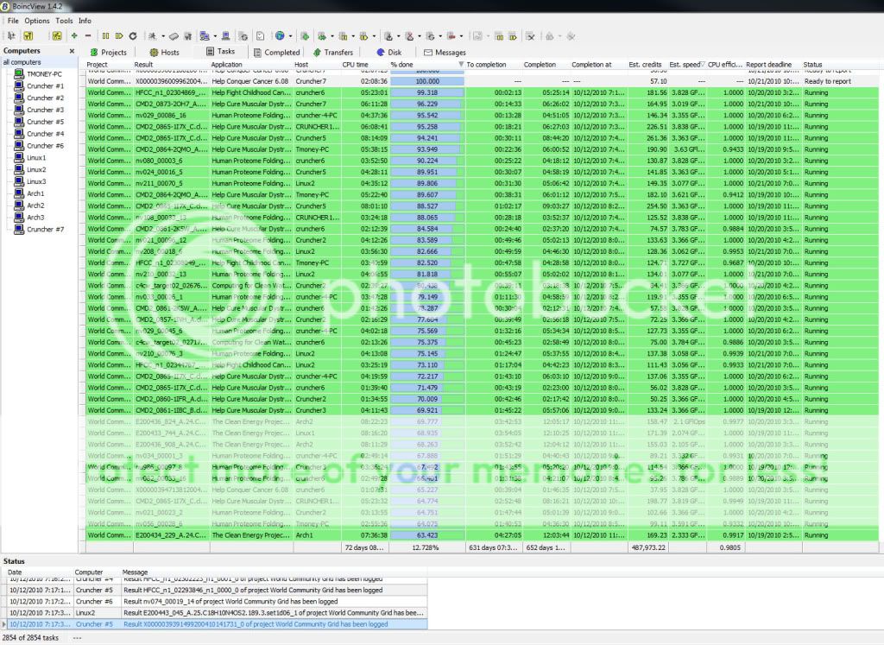Click the globe toolbar icon

280,36
